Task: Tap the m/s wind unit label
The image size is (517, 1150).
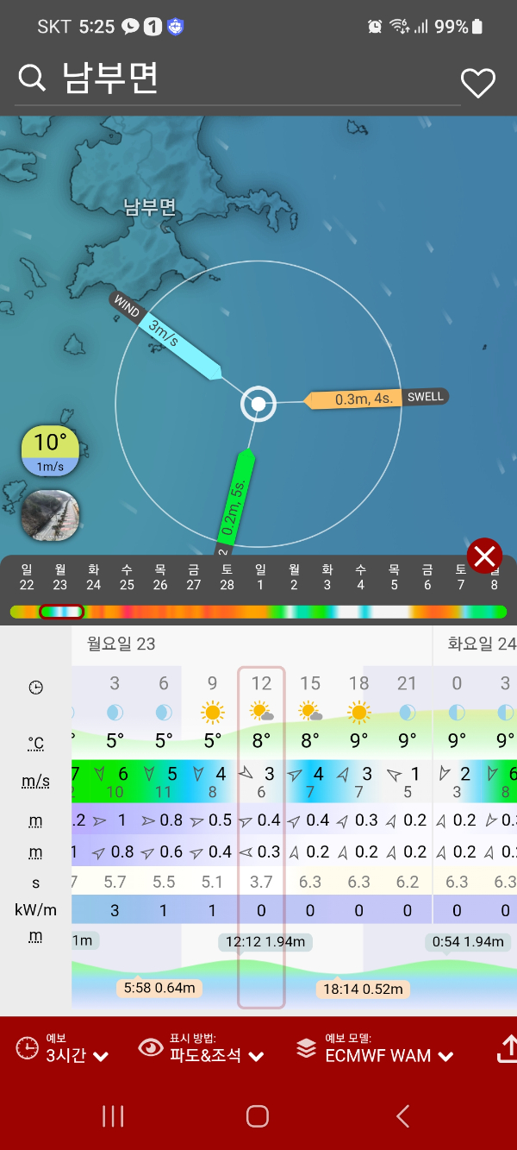Action: click(35, 781)
